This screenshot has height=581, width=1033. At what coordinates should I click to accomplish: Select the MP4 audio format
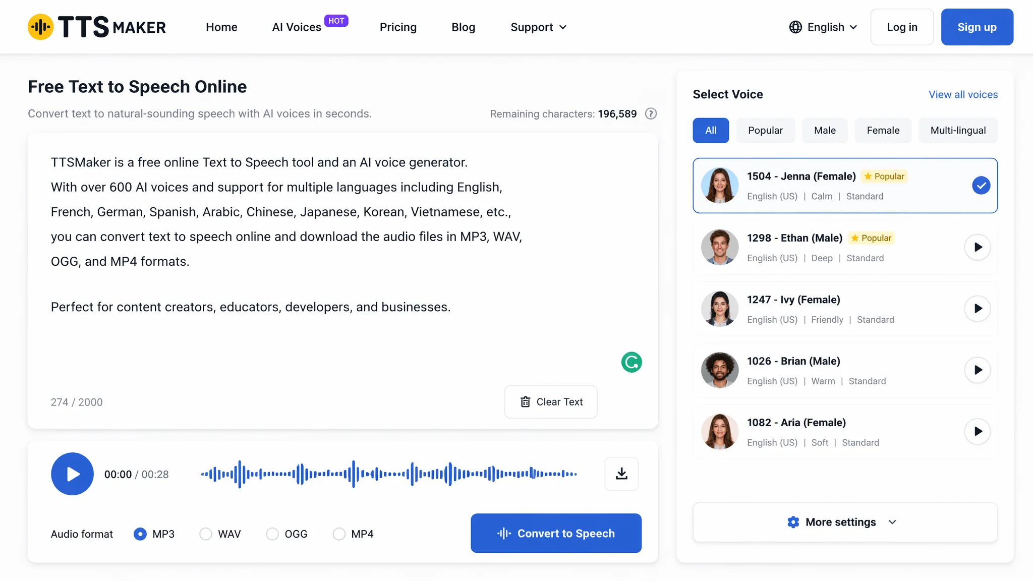click(339, 534)
